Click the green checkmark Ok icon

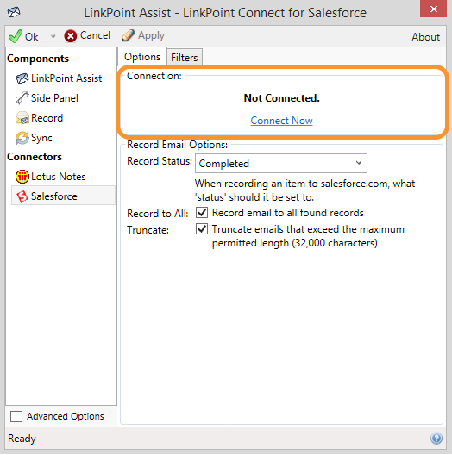(x=16, y=36)
